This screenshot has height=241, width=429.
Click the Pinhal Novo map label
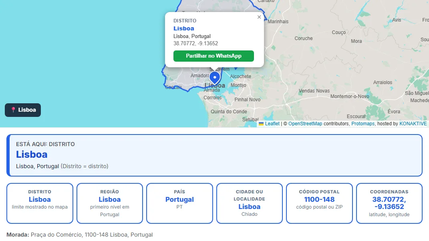(x=247, y=100)
